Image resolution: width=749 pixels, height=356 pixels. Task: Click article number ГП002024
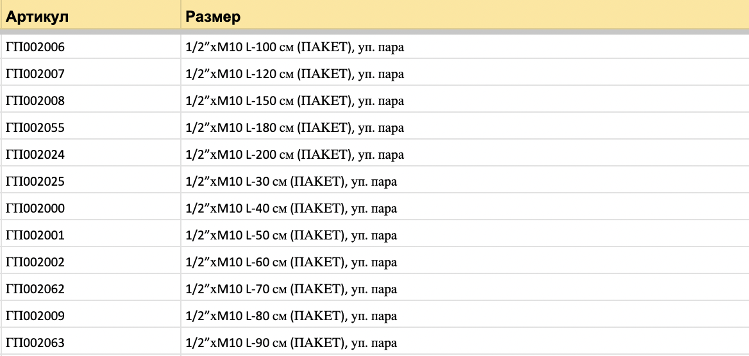pyautogui.click(x=35, y=154)
